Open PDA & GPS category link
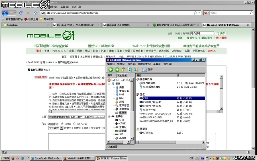257x161 pixels. [59, 51]
